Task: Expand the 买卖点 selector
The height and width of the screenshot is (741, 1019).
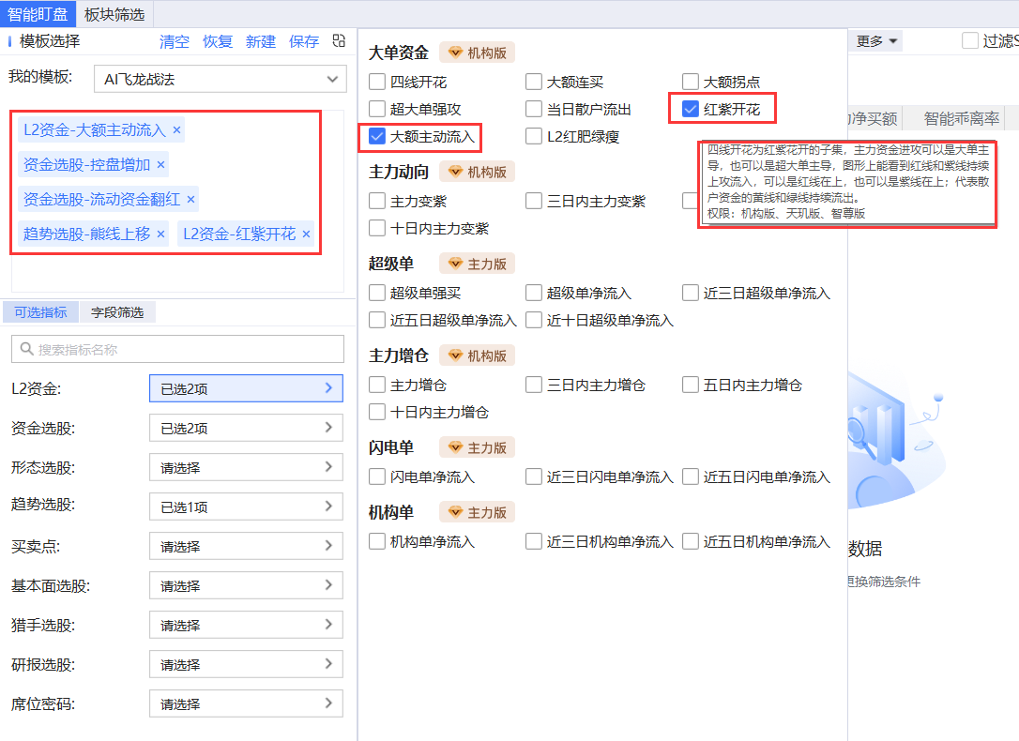Action: pyautogui.click(x=246, y=546)
